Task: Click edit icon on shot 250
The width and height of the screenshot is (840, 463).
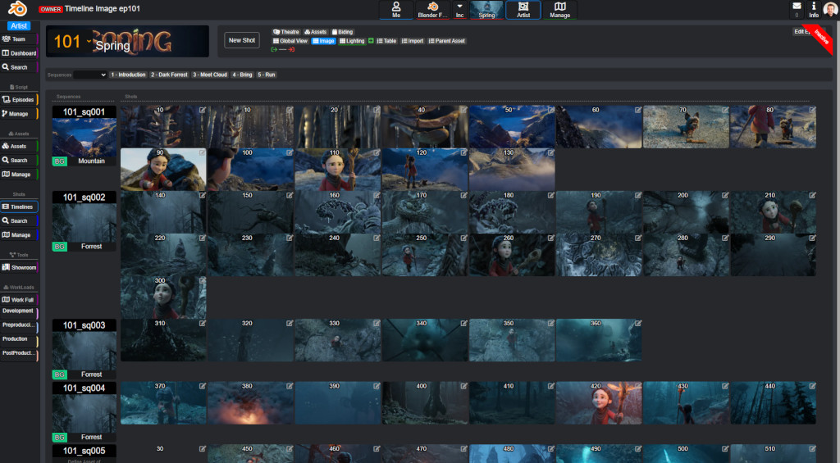Action: 464,238
